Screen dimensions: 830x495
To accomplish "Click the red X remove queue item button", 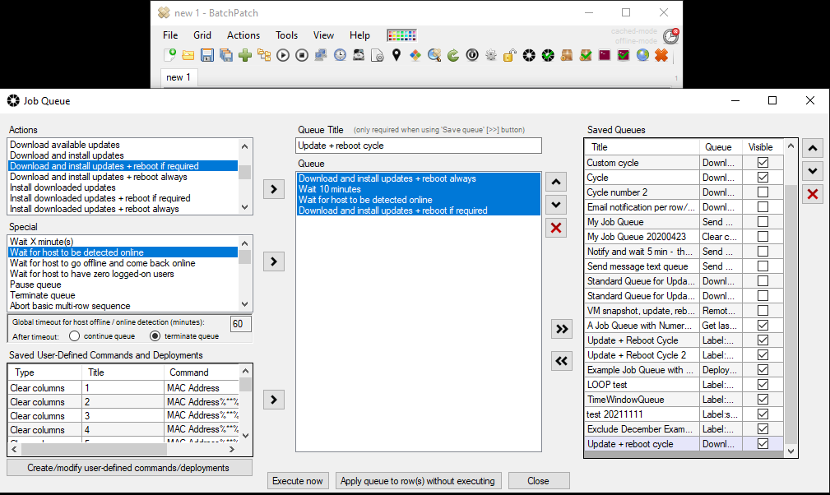I will pos(556,228).
